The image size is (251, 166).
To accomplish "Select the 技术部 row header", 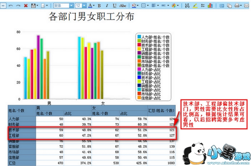I will pos(22,130).
